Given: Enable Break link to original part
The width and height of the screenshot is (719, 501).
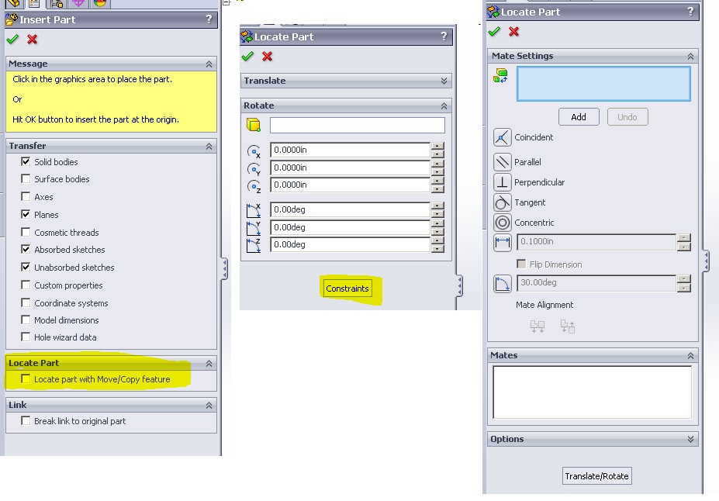Looking at the screenshot, I should pyautogui.click(x=26, y=420).
